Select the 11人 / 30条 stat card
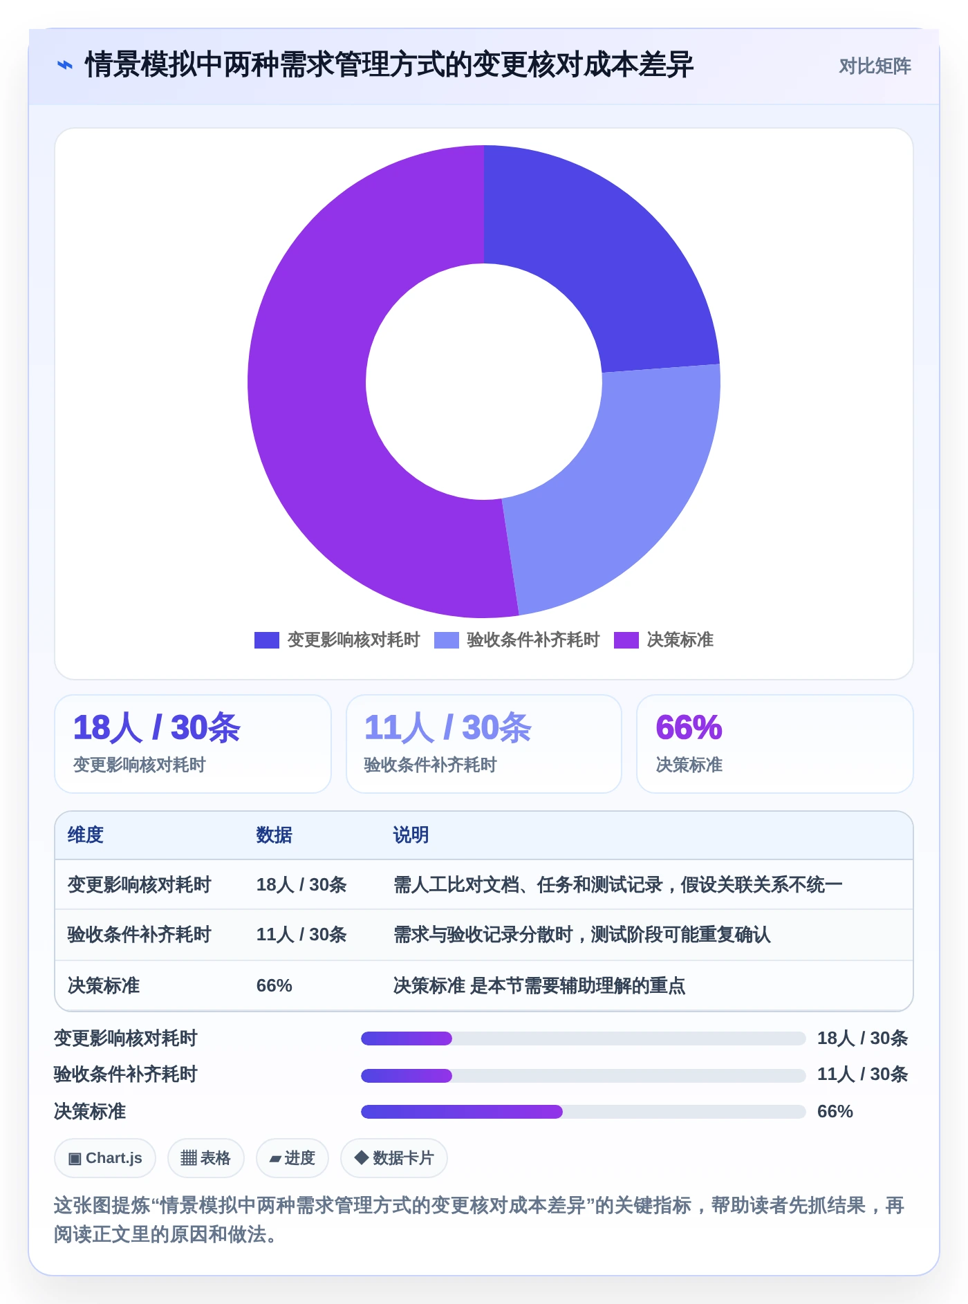968x1304 pixels. tap(484, 744)
